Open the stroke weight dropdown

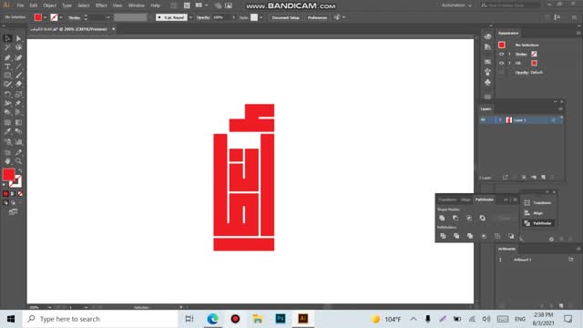[107, 17]
